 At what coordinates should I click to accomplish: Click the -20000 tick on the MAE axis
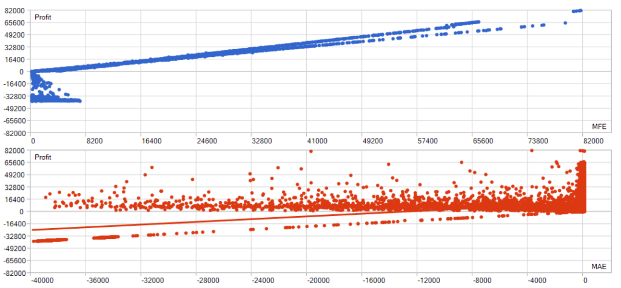coord(318,281)
